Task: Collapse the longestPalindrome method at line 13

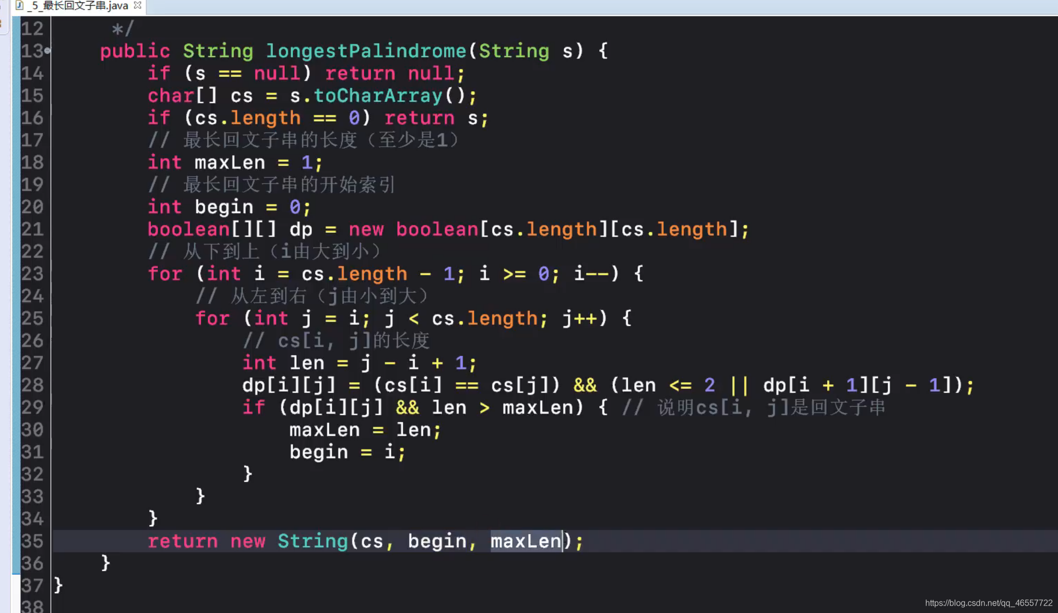Action: 48,51
